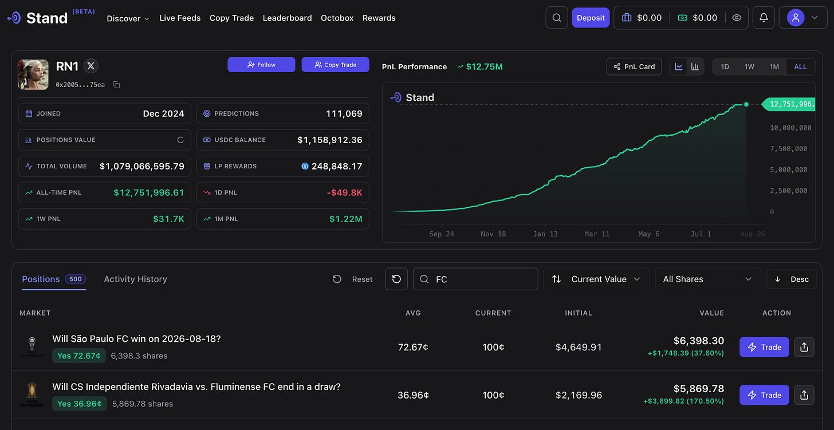Share the Independiente Rivadavia vs. Fluminense position

pos(804,395)
